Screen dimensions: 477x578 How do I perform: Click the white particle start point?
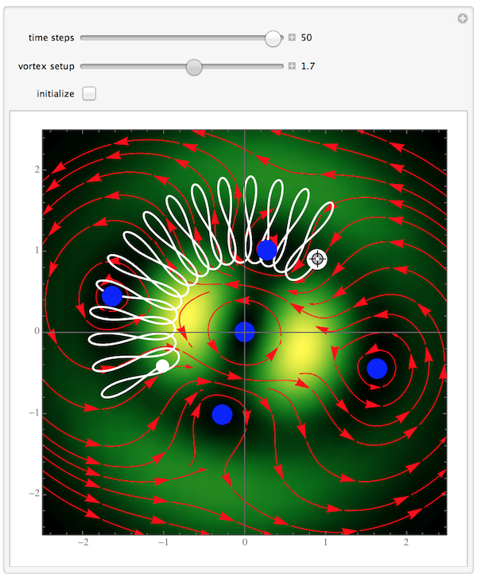coord(162,365)
